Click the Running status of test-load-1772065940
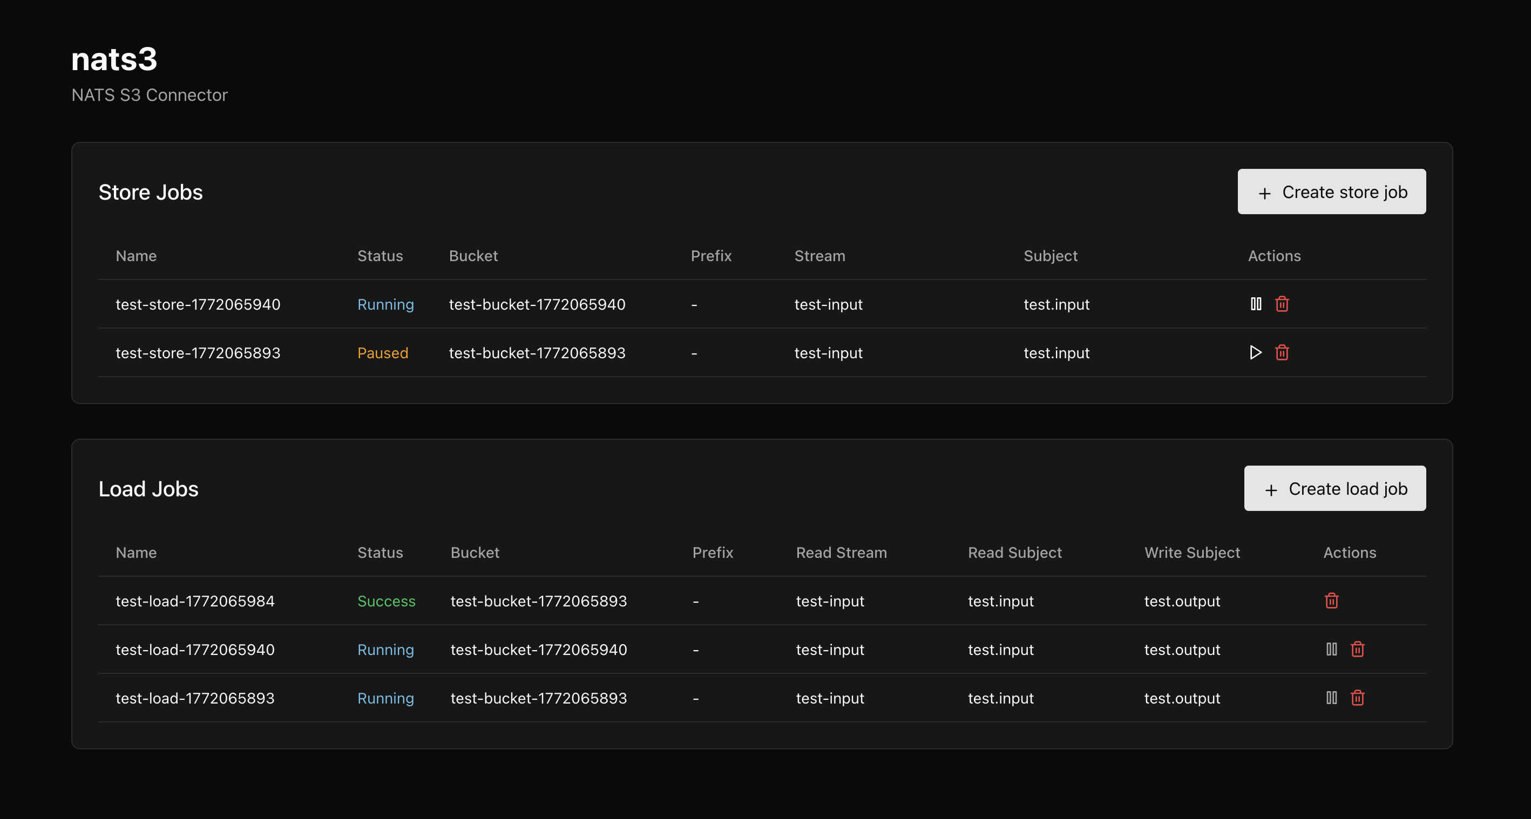The image size is (1531, 819). pos(386,649)
